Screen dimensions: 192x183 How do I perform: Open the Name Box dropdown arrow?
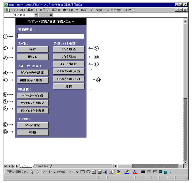pos(36,15)
